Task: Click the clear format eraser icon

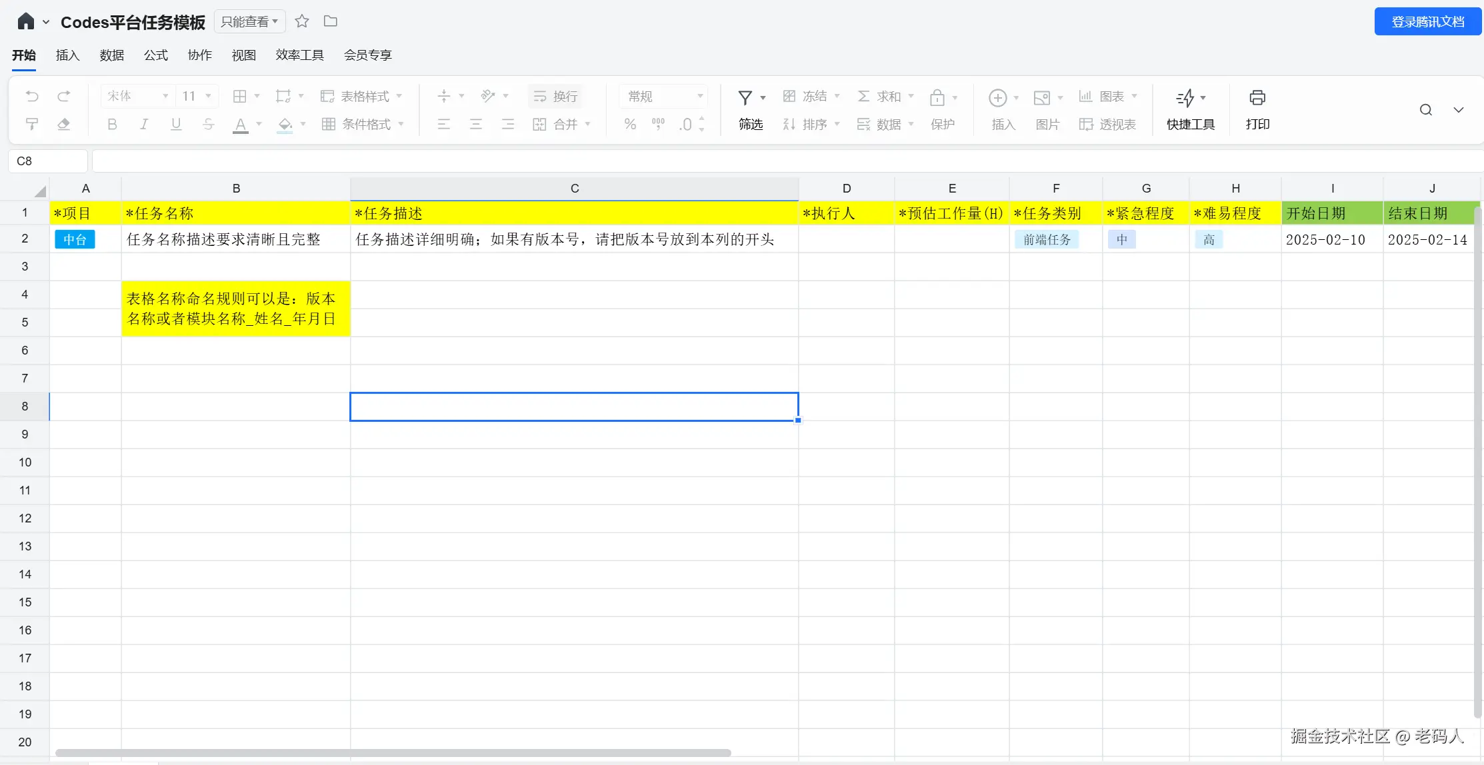Action: (x=64, y=125)
